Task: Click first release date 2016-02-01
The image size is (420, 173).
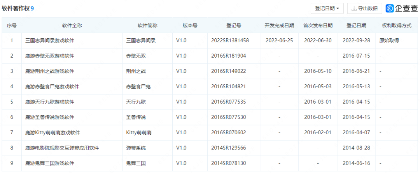Action: [x=318, y=132]
